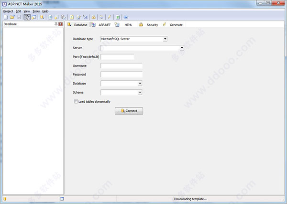Click the Microsoft SQL Server selected value
287x204 pixels.
point(115,39)
